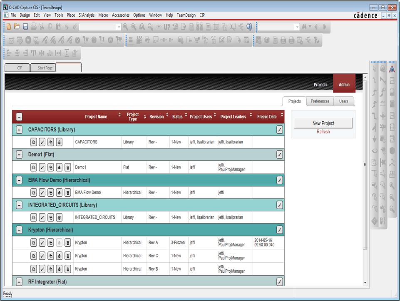Lock the Krypton Rev C project
The width and height of the screenshot is (400, 301).
click(60, 256)
